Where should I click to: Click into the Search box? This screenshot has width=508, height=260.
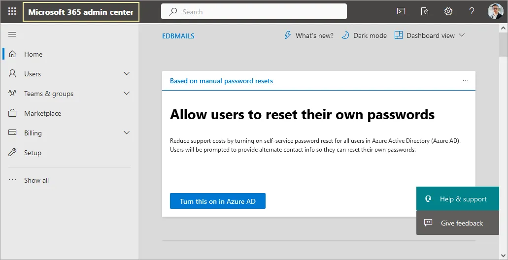click(x=254, y=12)
